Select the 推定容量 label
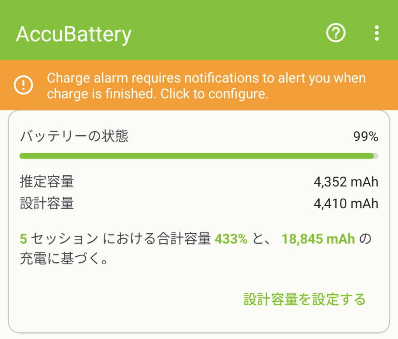The width and height of the screenshot is (398, 339). pos(47,182)
